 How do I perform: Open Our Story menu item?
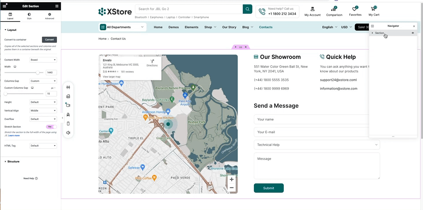(x=229, y=27)
